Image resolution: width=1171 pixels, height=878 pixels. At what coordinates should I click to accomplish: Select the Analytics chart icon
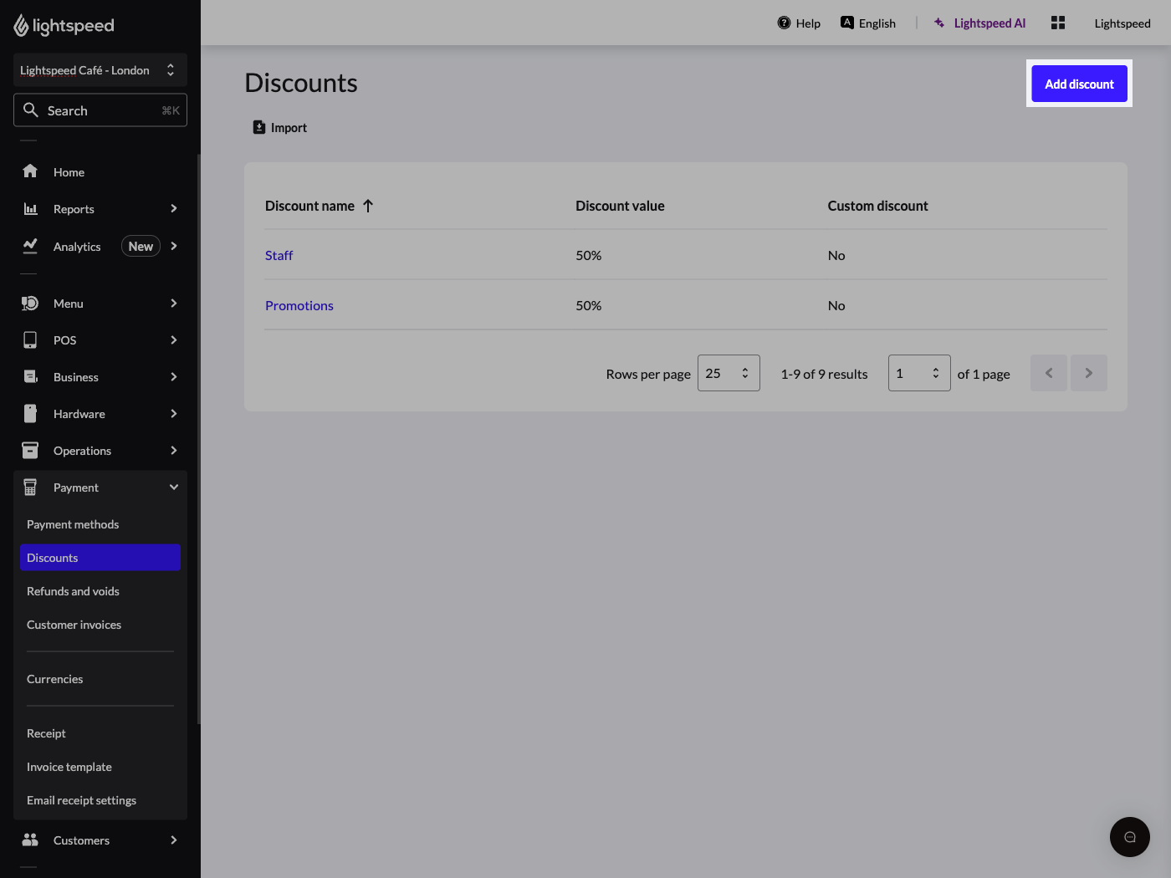(30, 246)
